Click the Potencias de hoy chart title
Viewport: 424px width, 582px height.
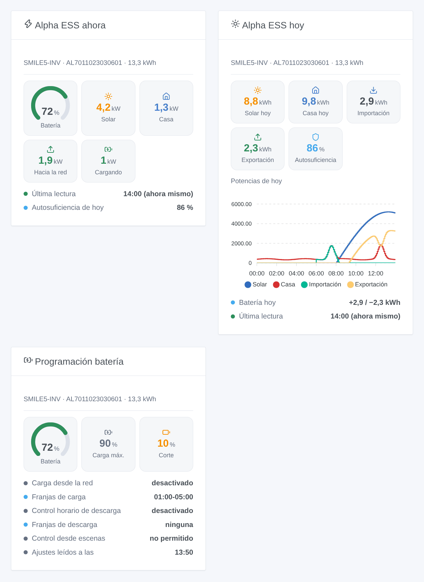[x=256, y=181]
